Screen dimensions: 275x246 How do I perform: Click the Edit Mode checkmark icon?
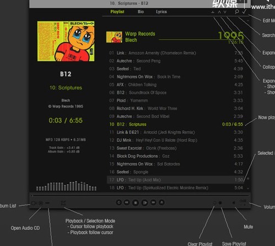tap(244, 12)
